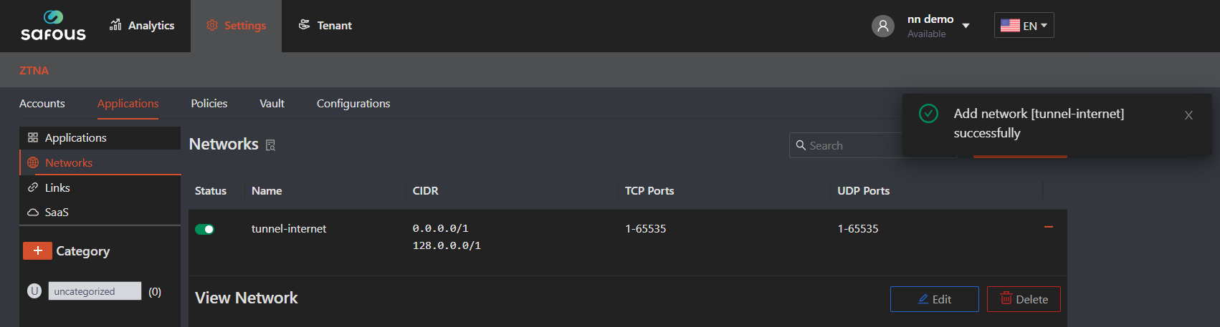This screenshot has width=1220, height=327.
Task: Click the icon beside Networks heading
Action: point(270,145)
